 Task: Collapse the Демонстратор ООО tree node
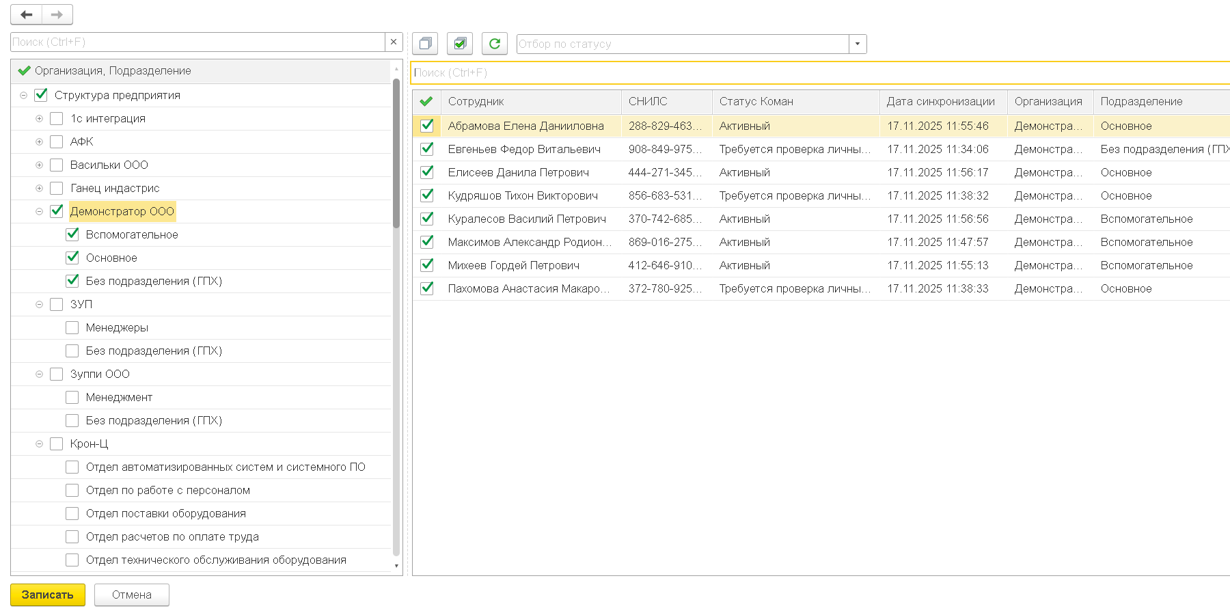(39, 212)
